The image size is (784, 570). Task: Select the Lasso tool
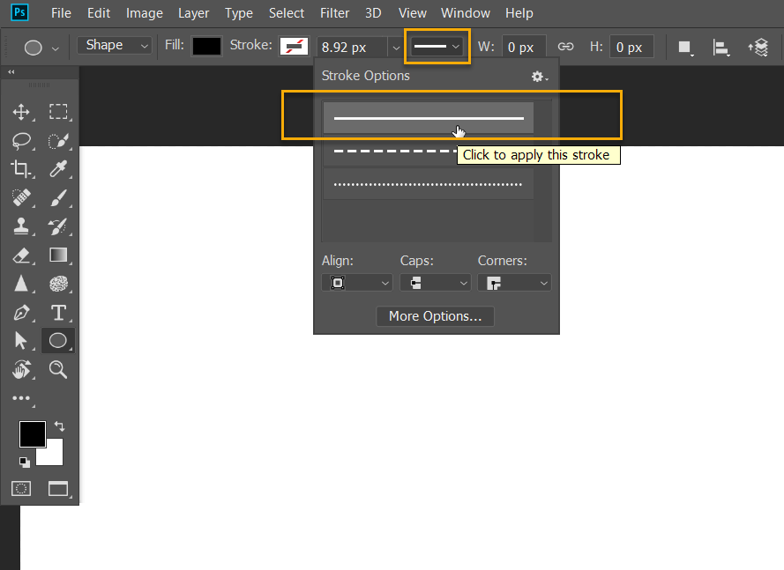click(x=21, y=141)
